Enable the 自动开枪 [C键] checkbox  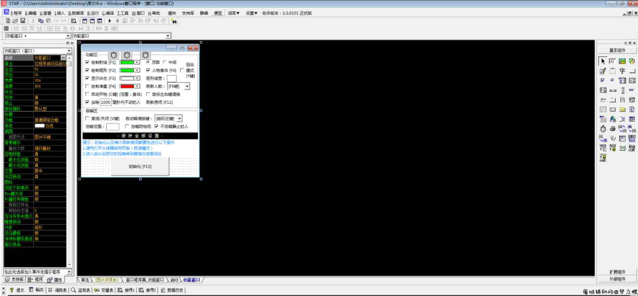pyautogui.click(x=87, y=95)
